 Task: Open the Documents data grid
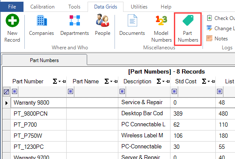(132, 26)
